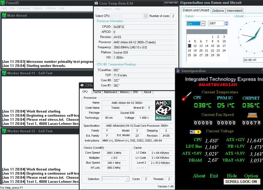Click the CPU-Z title bar icon
This screenshot has height=190, width=263.
click(x=82, y=85)
